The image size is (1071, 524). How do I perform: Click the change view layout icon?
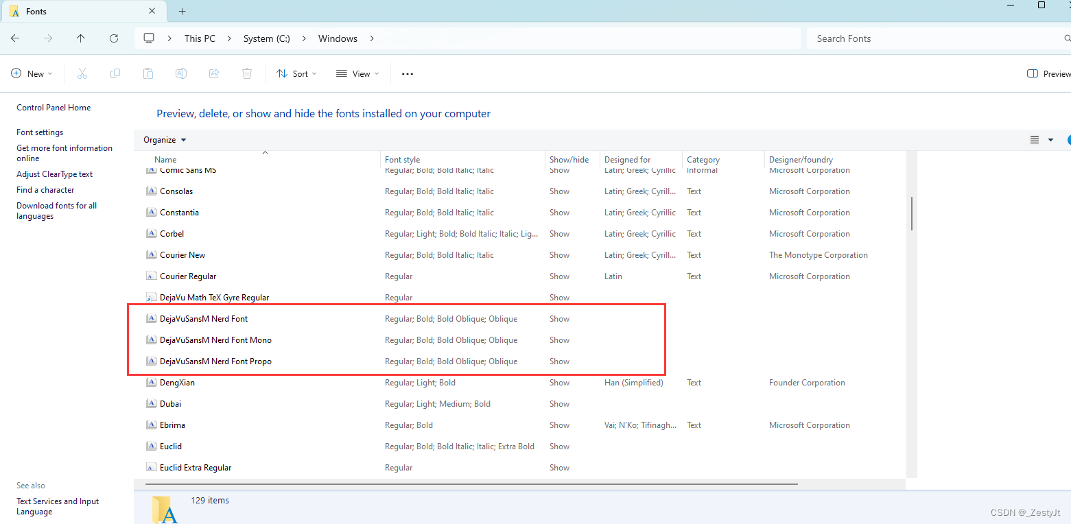coord(1035,140)
